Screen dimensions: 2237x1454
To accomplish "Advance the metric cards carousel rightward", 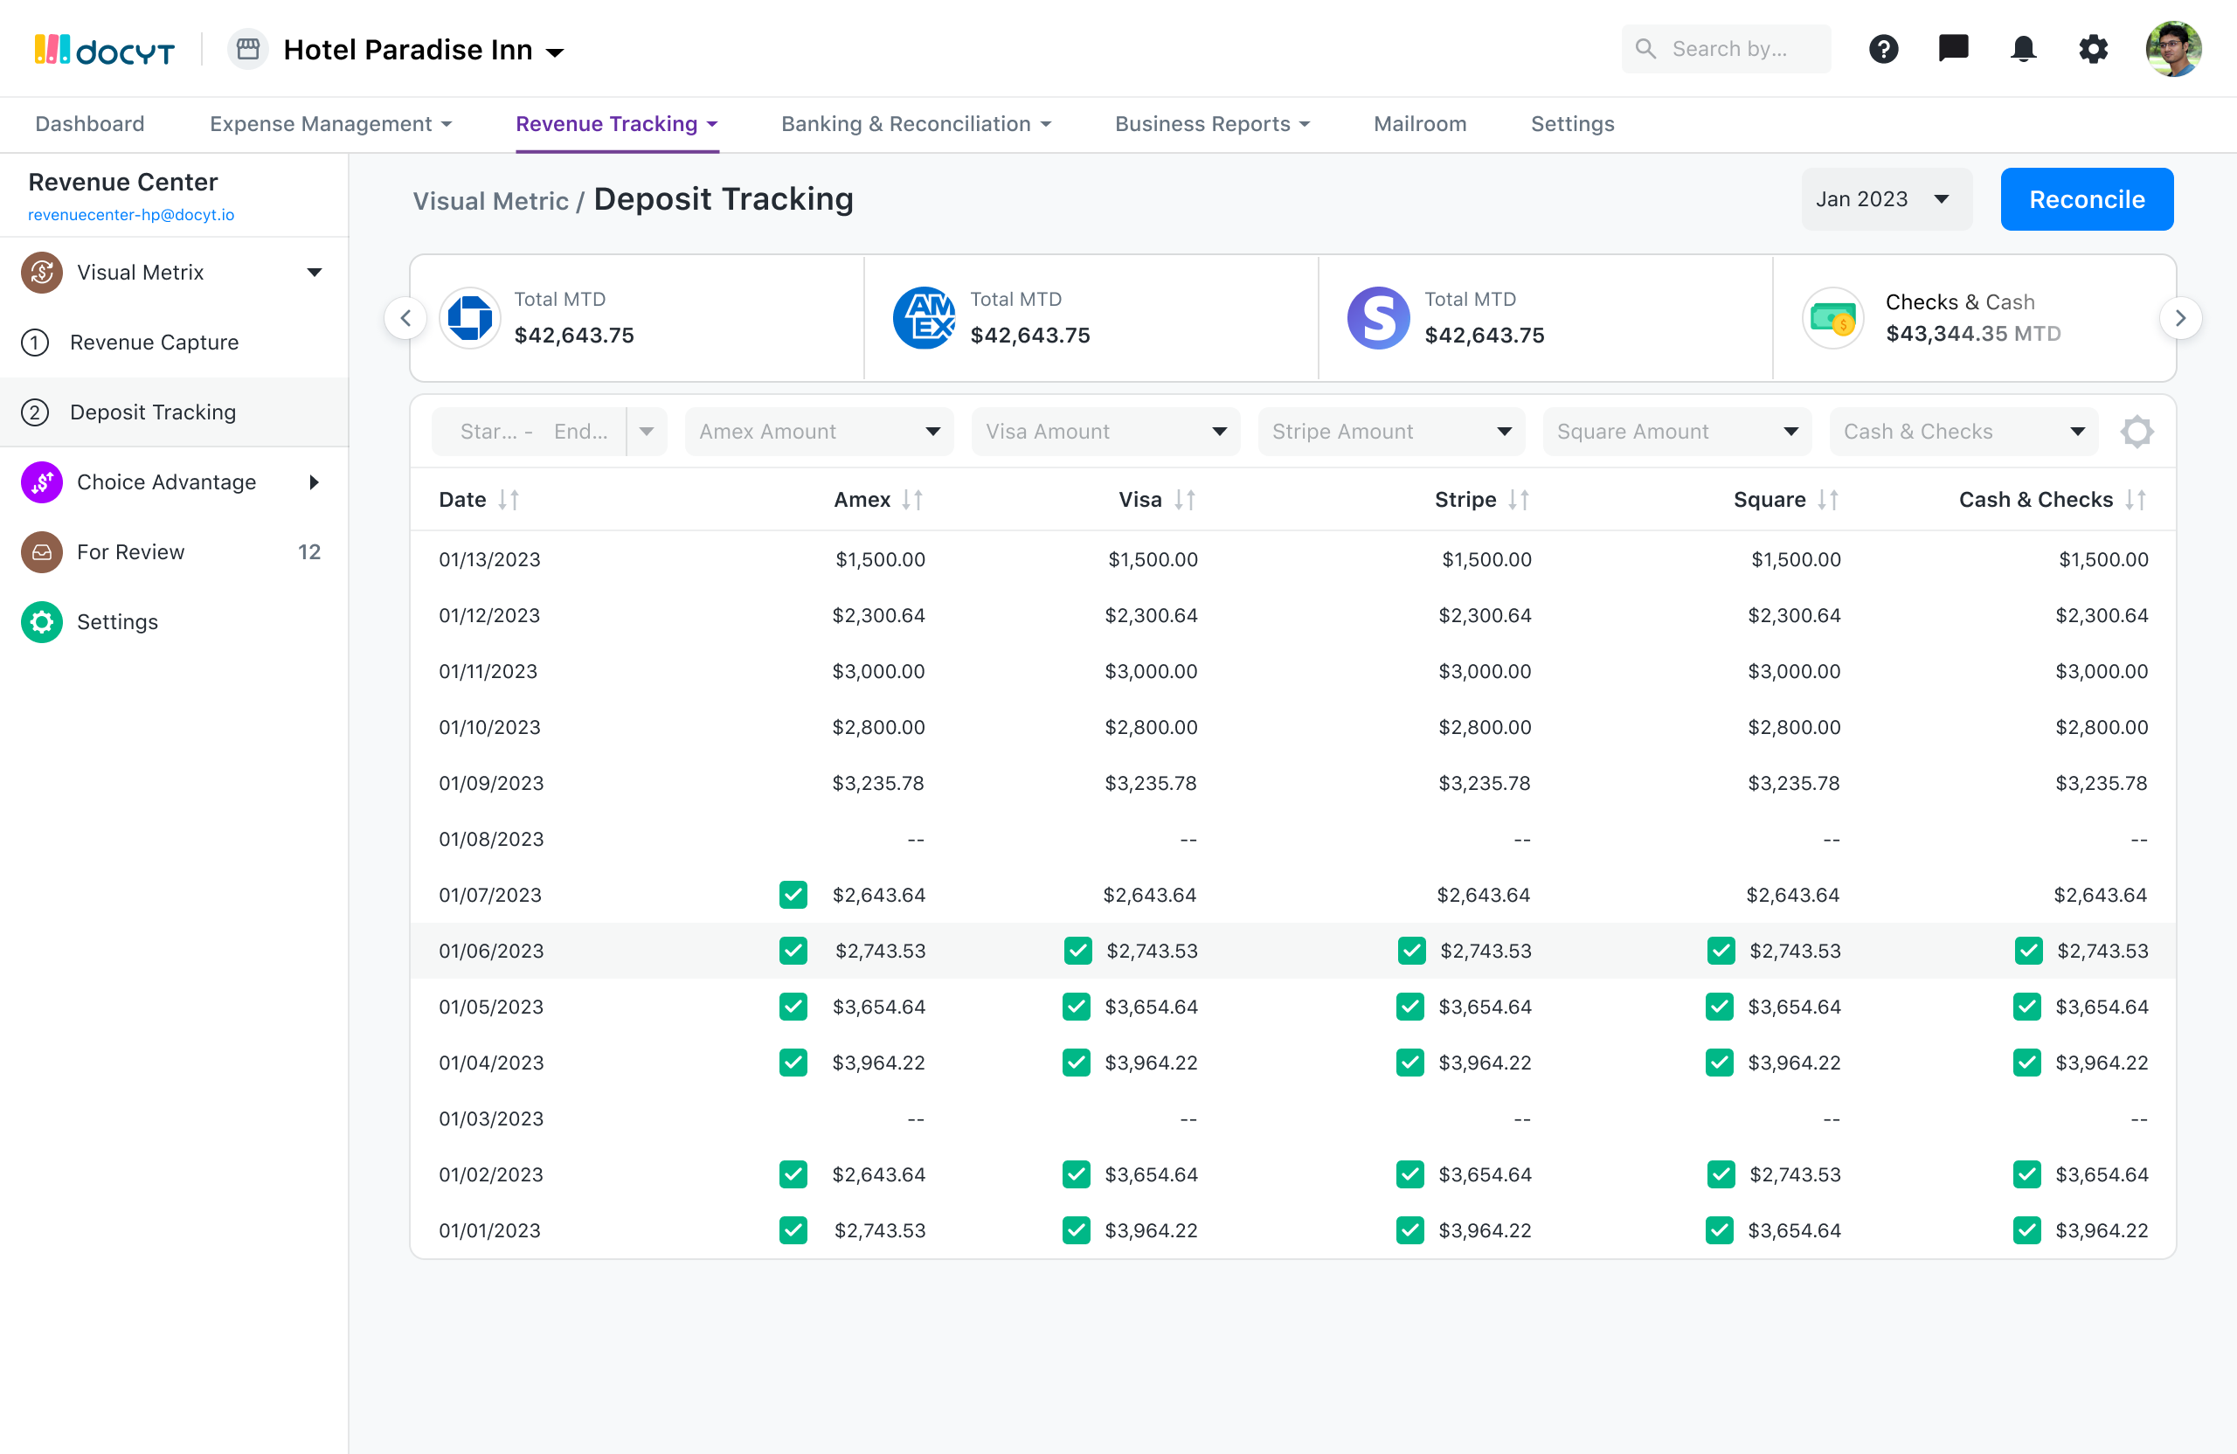I will tap(2182, 318).
